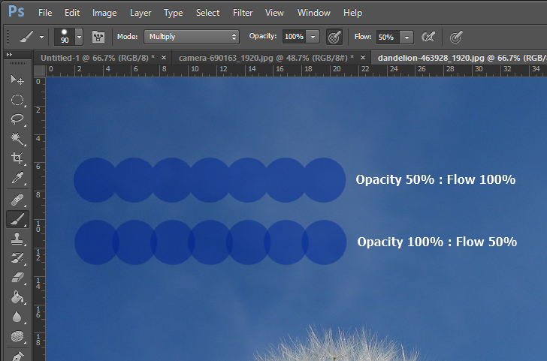Select the Clone Stamp tool
This screenshot has height=361, width=547.
click(17, 239)
